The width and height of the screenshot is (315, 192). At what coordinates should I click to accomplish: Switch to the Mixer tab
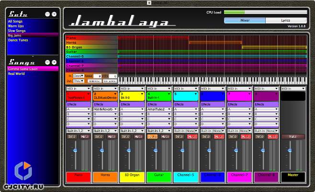245,21
